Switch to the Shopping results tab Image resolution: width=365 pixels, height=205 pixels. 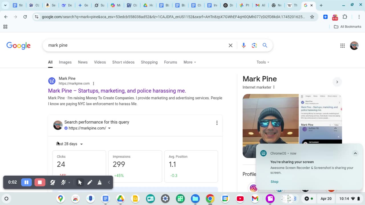point(149,62)
